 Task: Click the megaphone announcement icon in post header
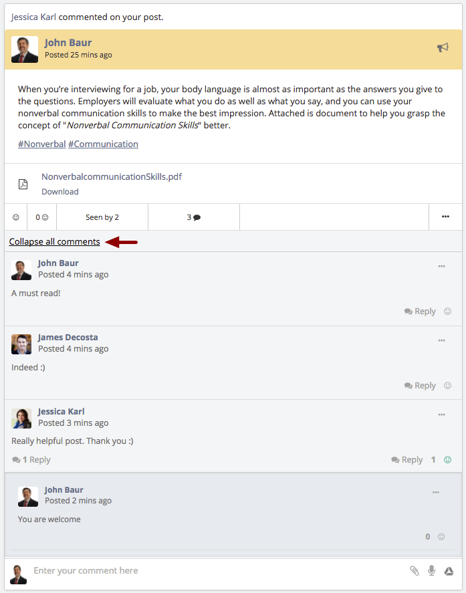[x=443, y=47]
